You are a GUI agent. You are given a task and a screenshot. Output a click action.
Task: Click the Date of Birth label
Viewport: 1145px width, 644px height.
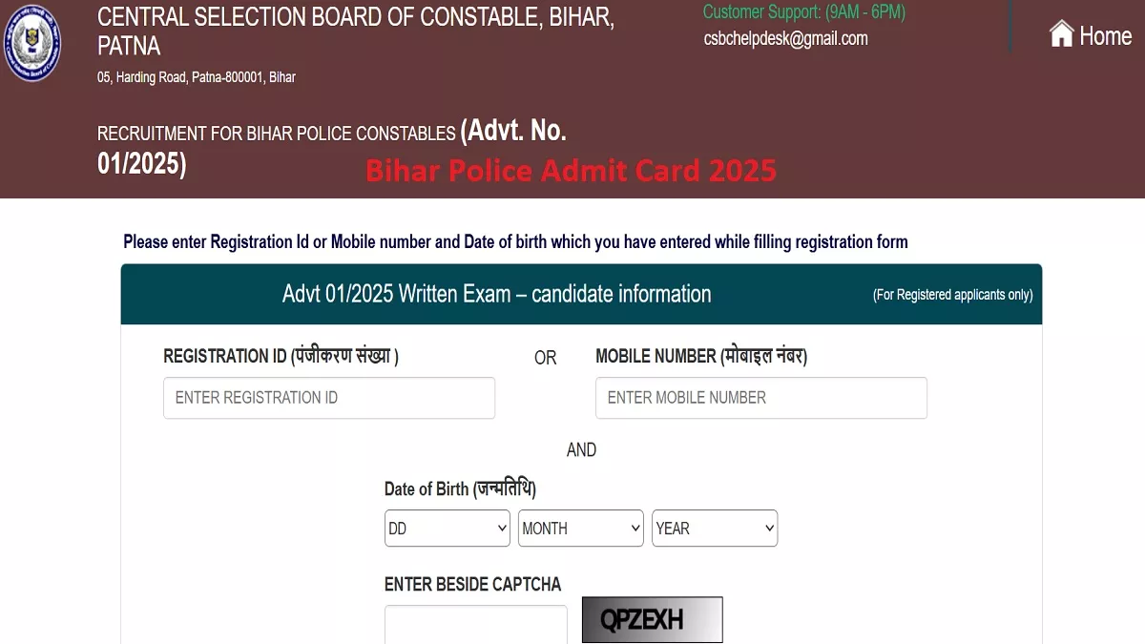tap(460, 489)
